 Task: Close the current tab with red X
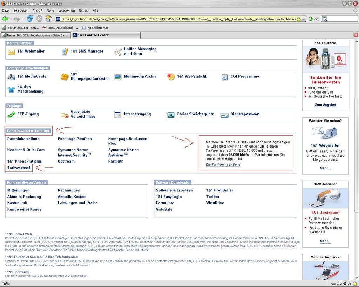click(355, 35)
